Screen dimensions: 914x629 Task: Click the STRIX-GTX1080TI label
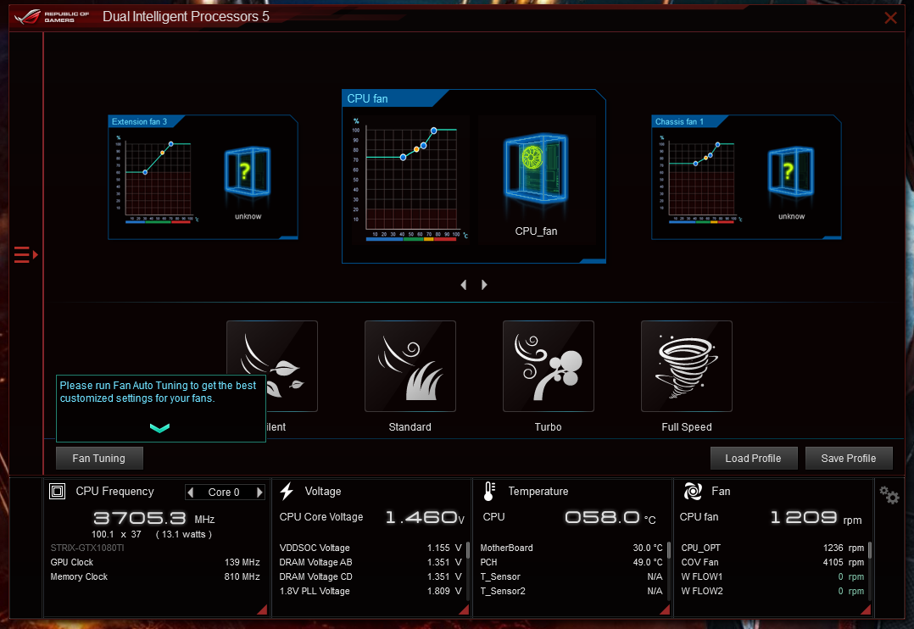pos(87,548)
